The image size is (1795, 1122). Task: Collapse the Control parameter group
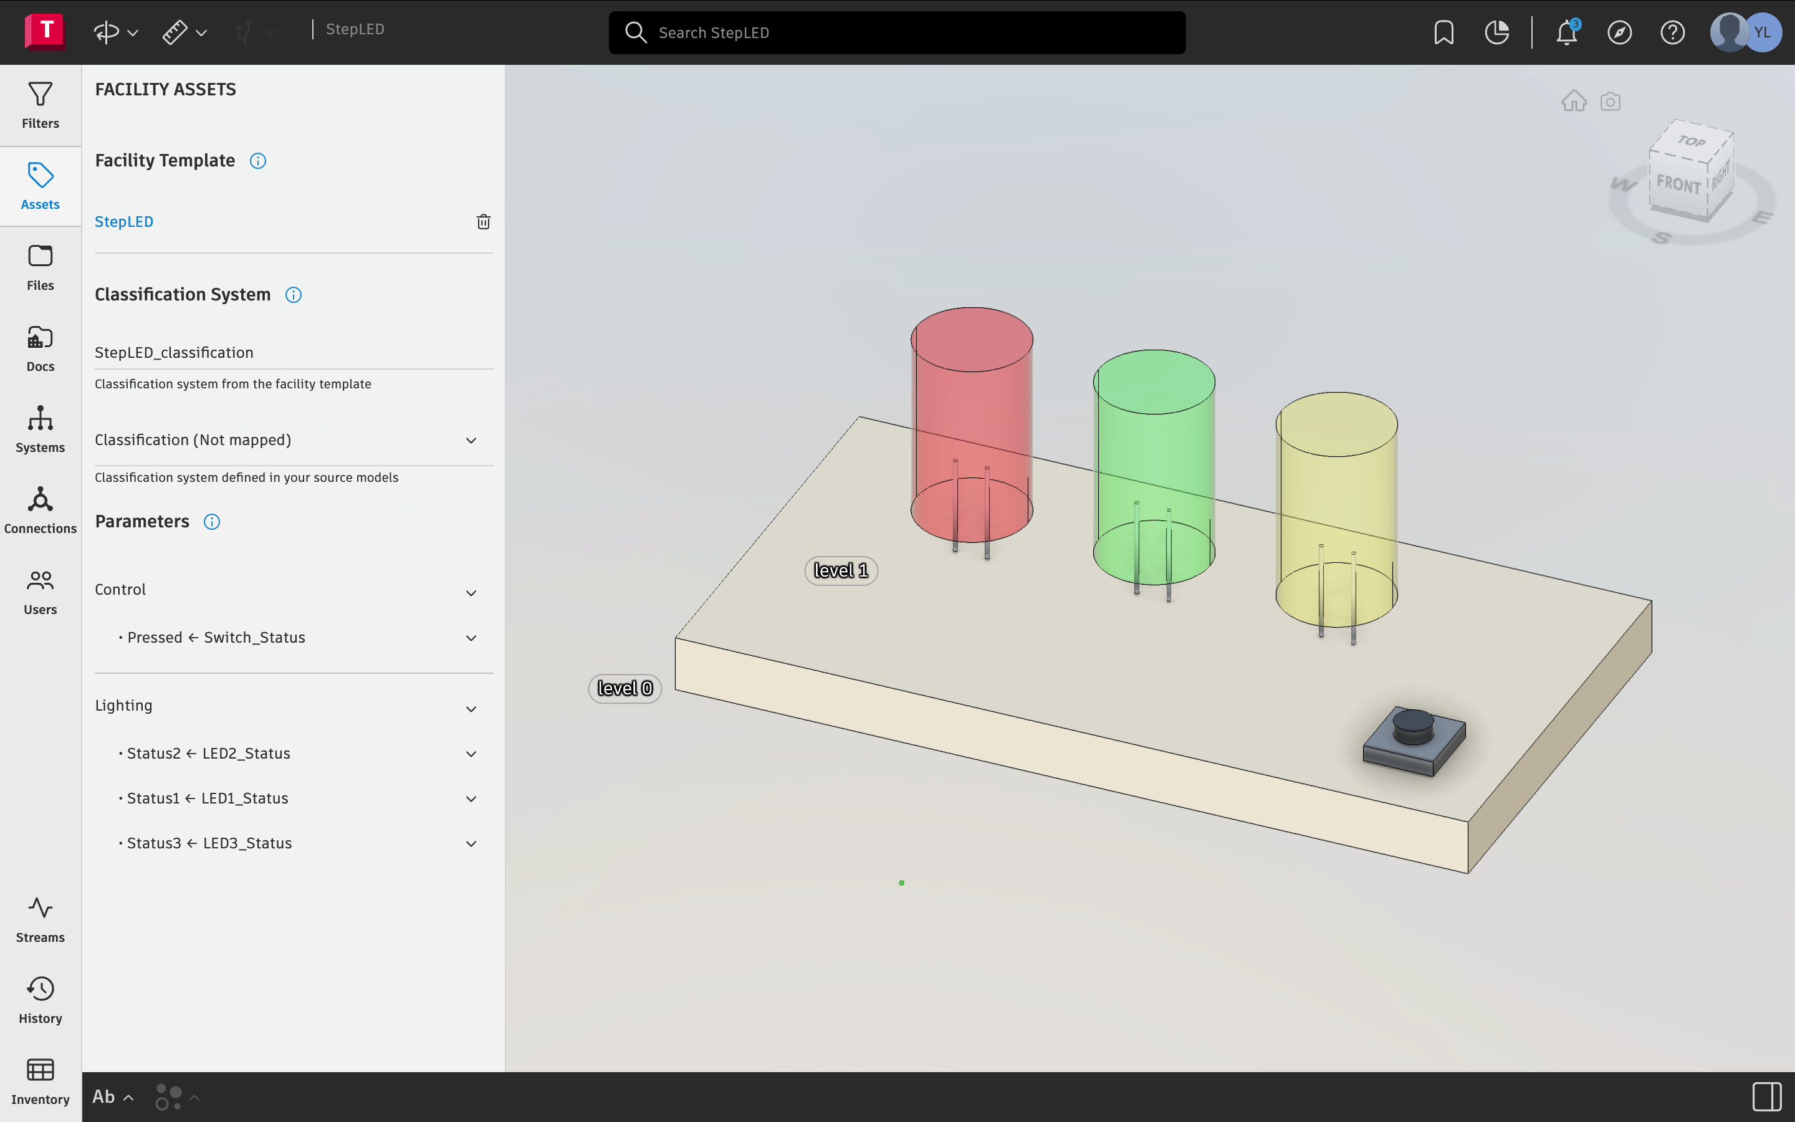pos(471,593)
